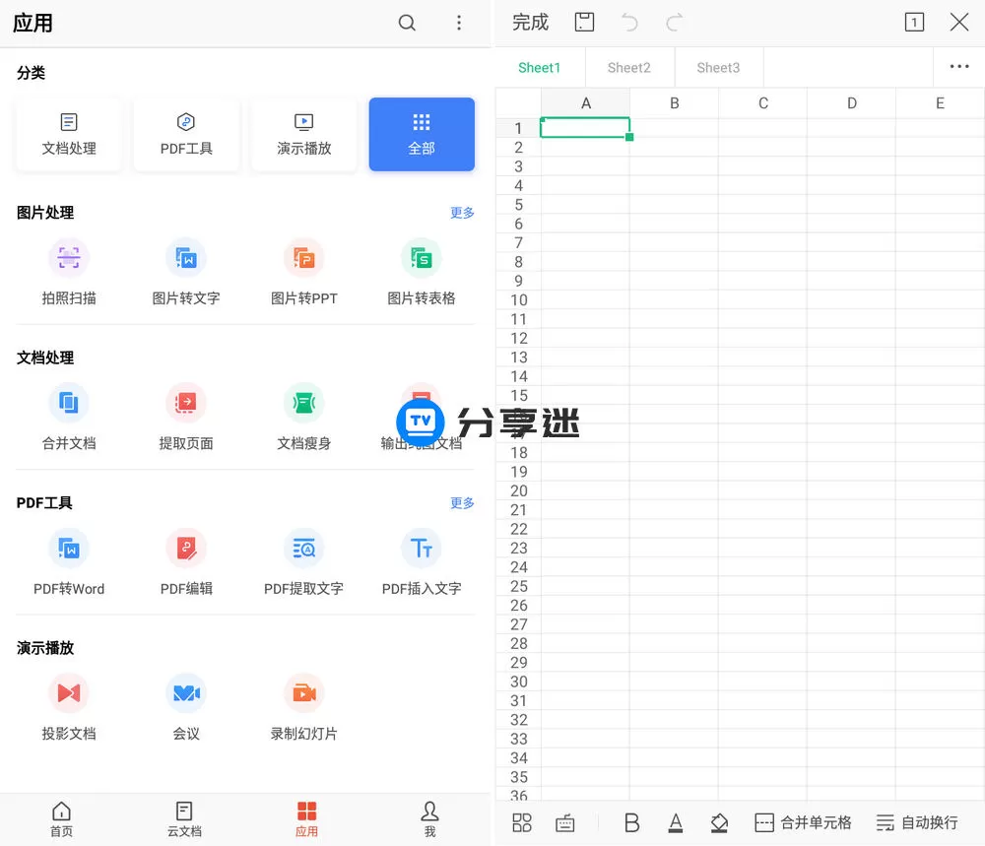Screen dimensions: 985x846
Task: Tap the save icon in the spreadsheet
Action: (584, 22)
